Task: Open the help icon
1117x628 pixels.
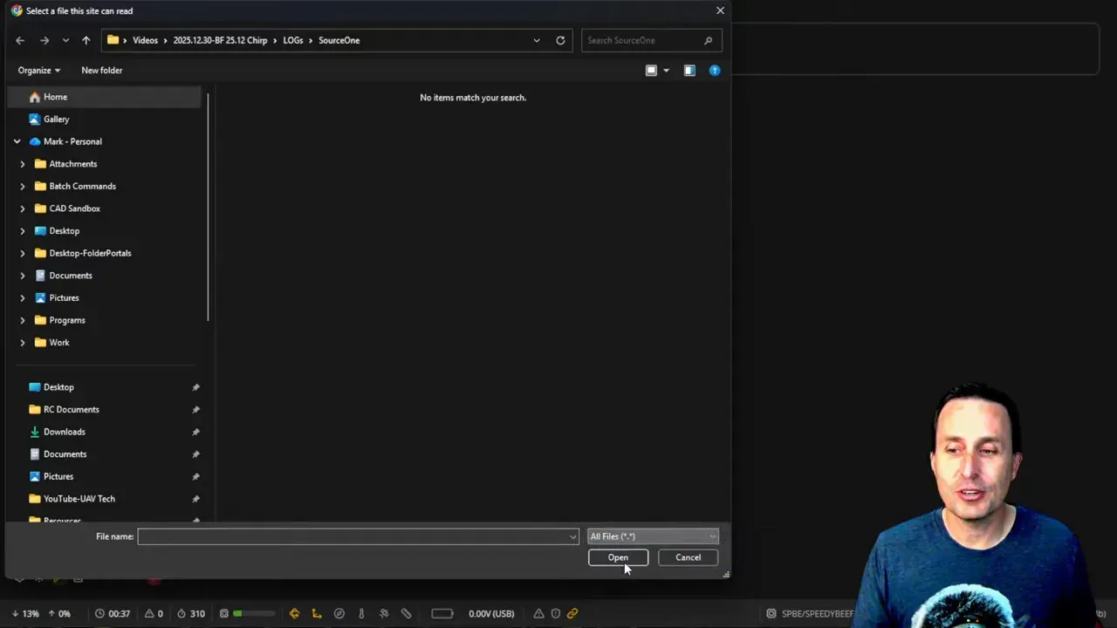Action: click(715, 70)
